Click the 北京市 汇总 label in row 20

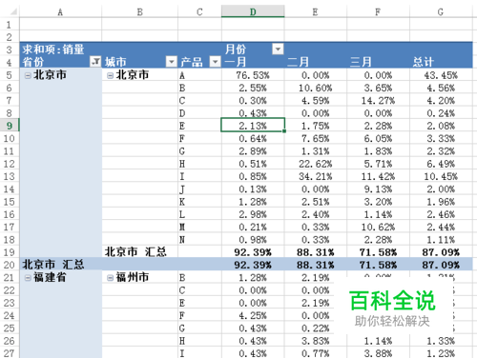53,265
